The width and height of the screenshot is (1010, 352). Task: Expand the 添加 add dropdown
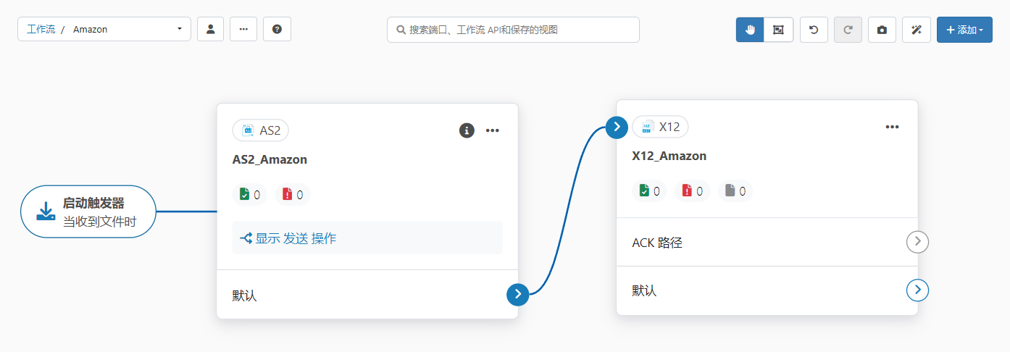tap(964, 30)
